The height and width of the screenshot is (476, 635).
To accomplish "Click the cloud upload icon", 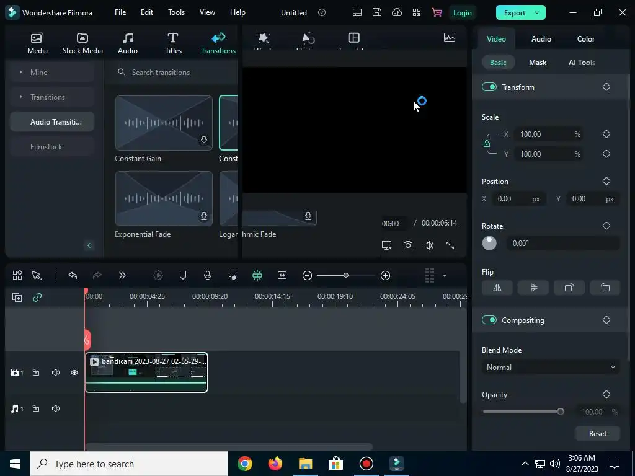I will 397,12.
